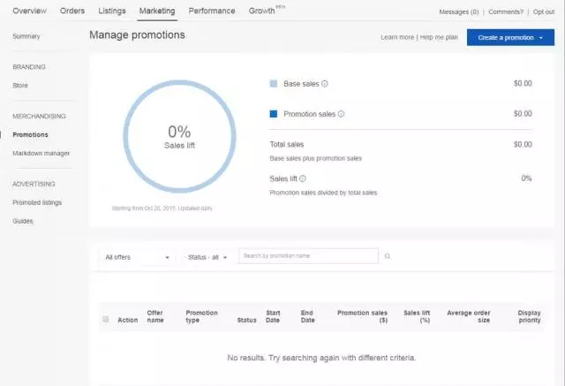This screenshot has width=565, height=386.
Task: Expand the Status - all filter
Action: click(x=207, y=257)
